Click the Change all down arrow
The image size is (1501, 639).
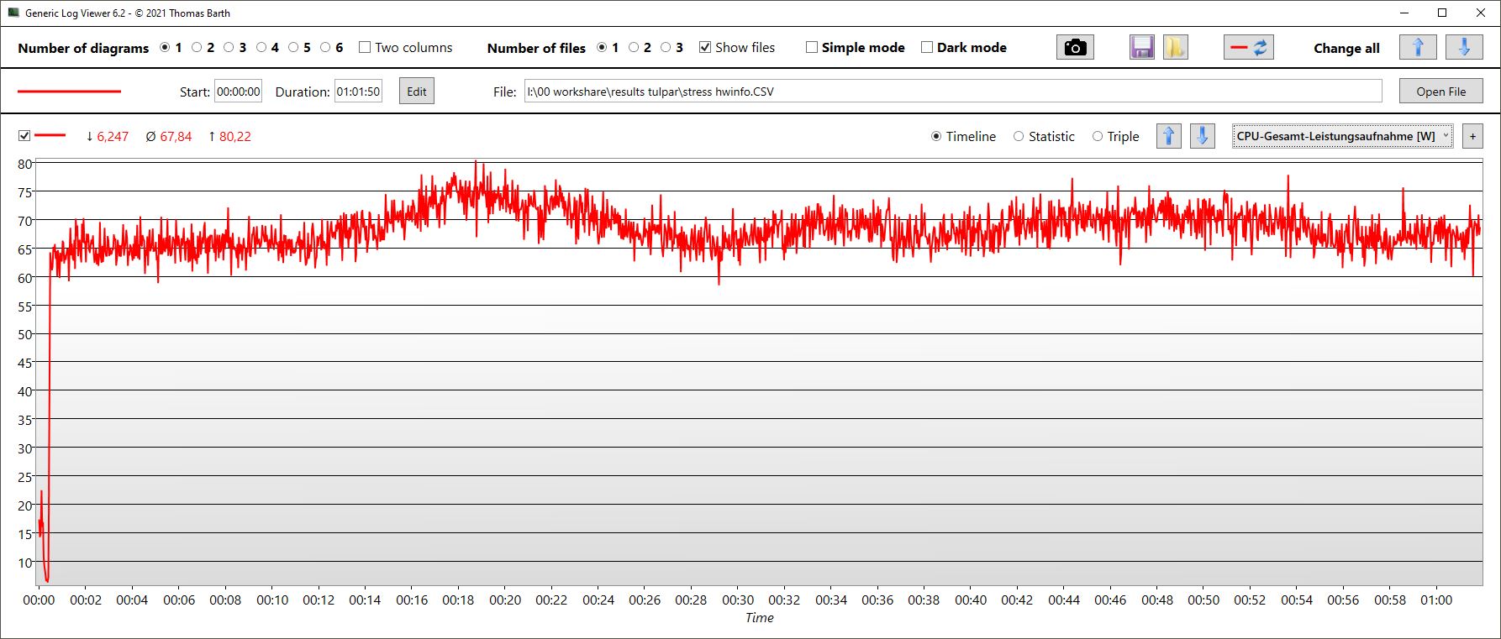(1464, 48)
